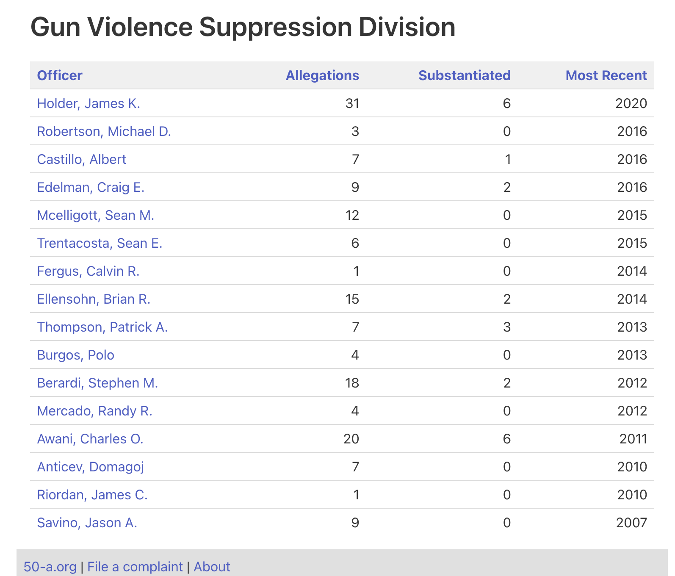View Burgos, Polo officer record

pos(76,355)
